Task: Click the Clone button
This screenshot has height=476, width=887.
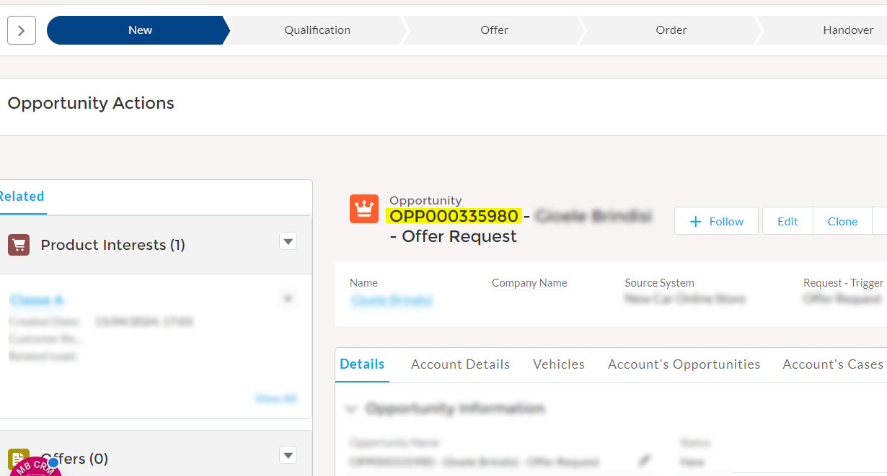Action: (842, 222)
